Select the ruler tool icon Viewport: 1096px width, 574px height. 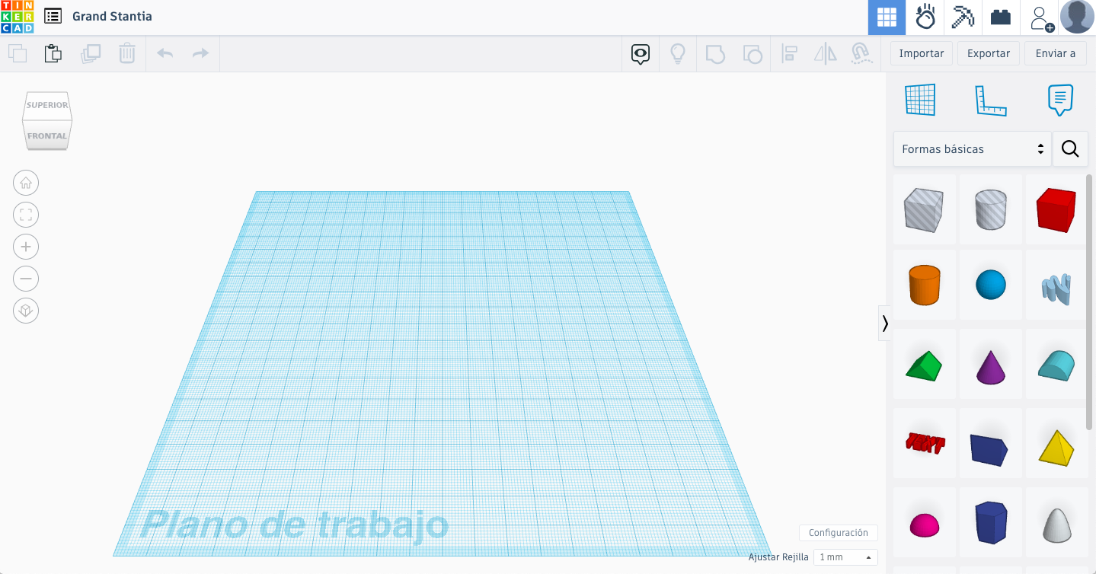pyautogui.click(x=990, y=100)
